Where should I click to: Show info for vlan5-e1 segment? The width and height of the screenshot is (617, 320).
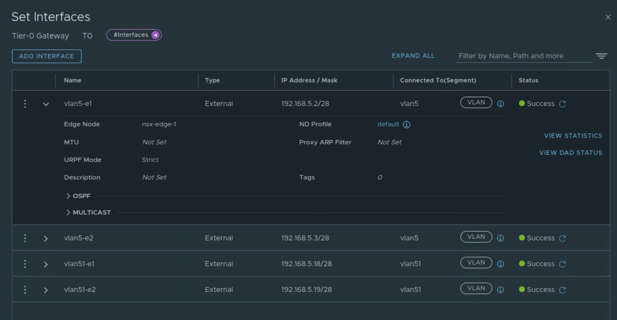[500, 104]
